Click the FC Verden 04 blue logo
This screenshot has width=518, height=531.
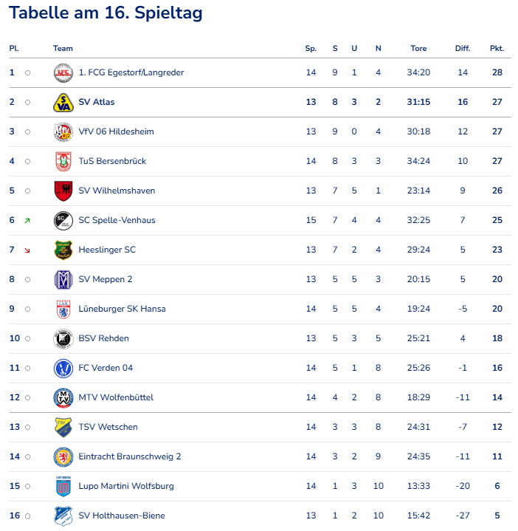(63, 369)
